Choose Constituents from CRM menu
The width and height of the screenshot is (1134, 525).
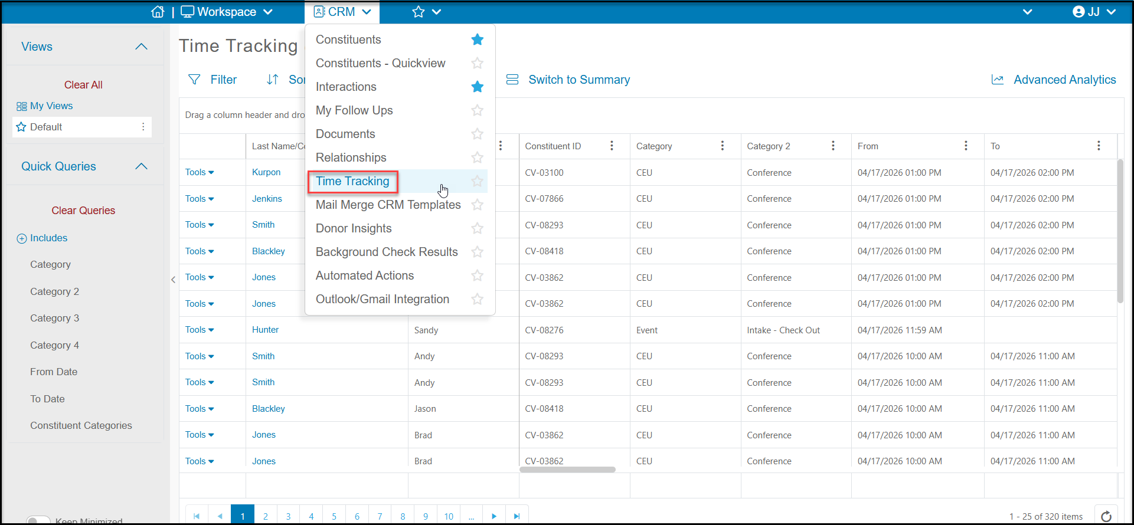pos(348,40)
